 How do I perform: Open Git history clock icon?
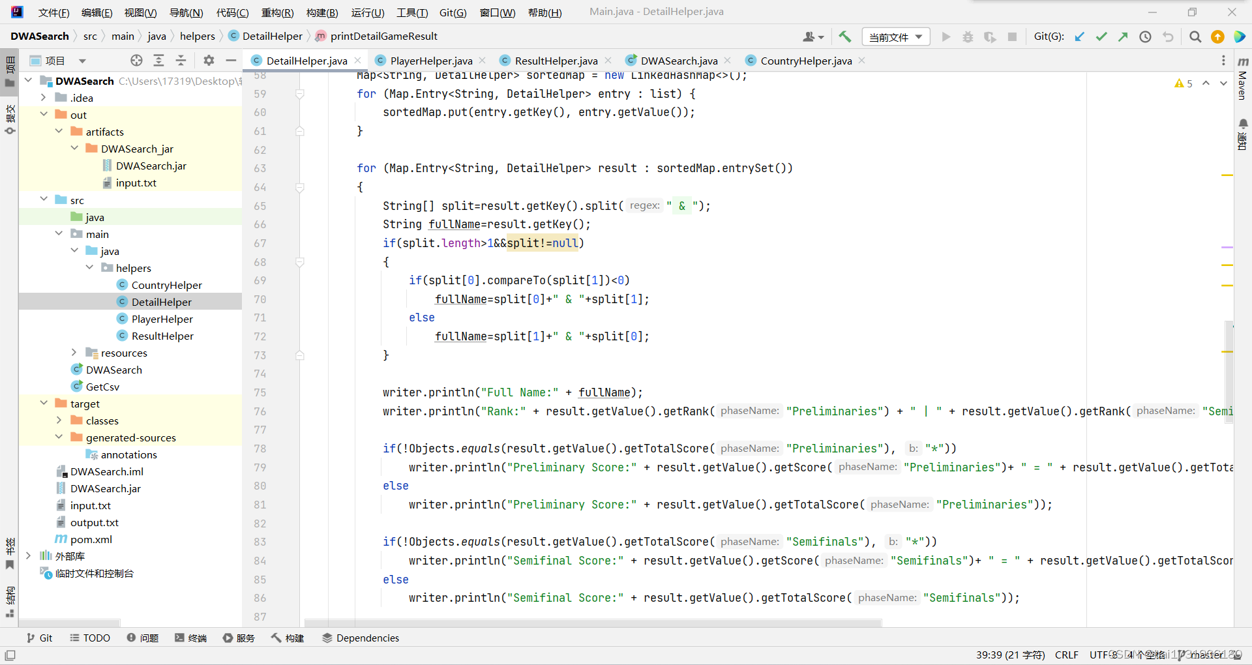(x=1145, y=37)
